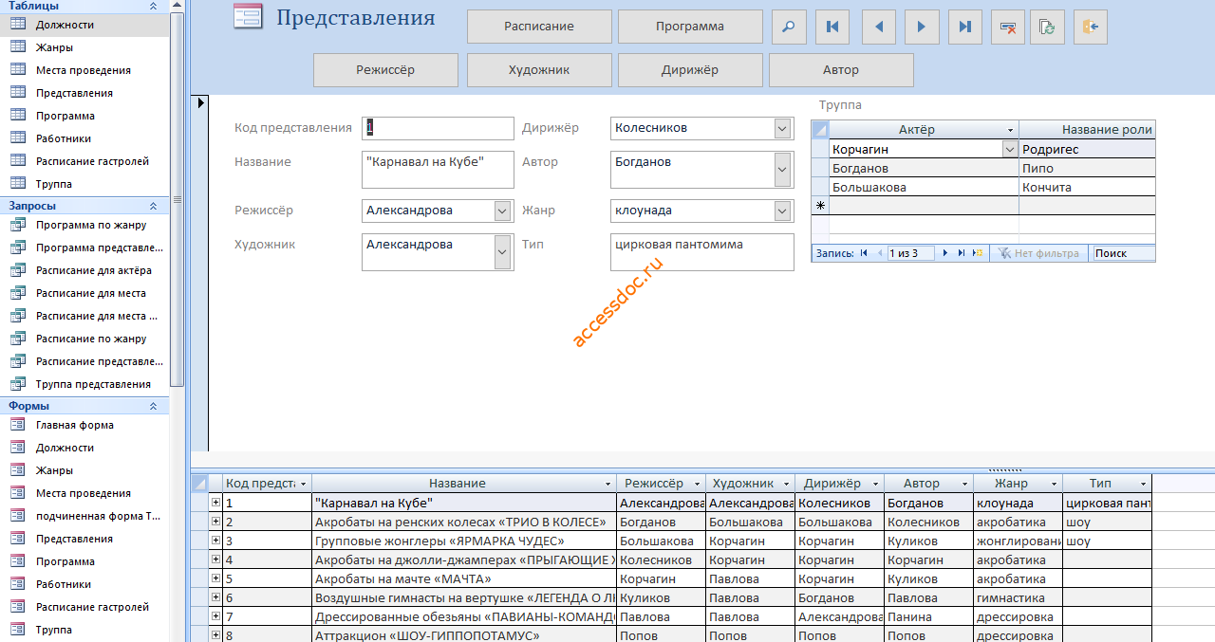Click the new row asterisk in Труппа

click(x=820, y=205)
